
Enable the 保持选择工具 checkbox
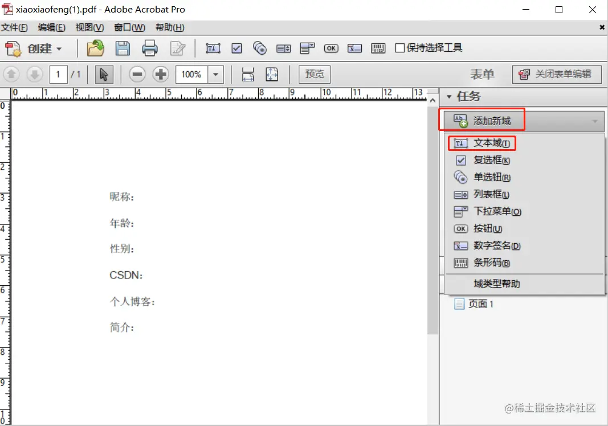tap(400, 48)
